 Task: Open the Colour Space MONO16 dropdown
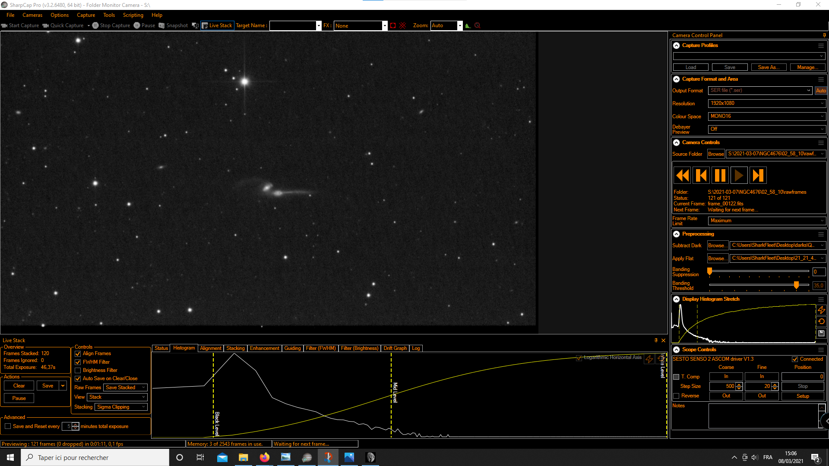click(767, 116)
